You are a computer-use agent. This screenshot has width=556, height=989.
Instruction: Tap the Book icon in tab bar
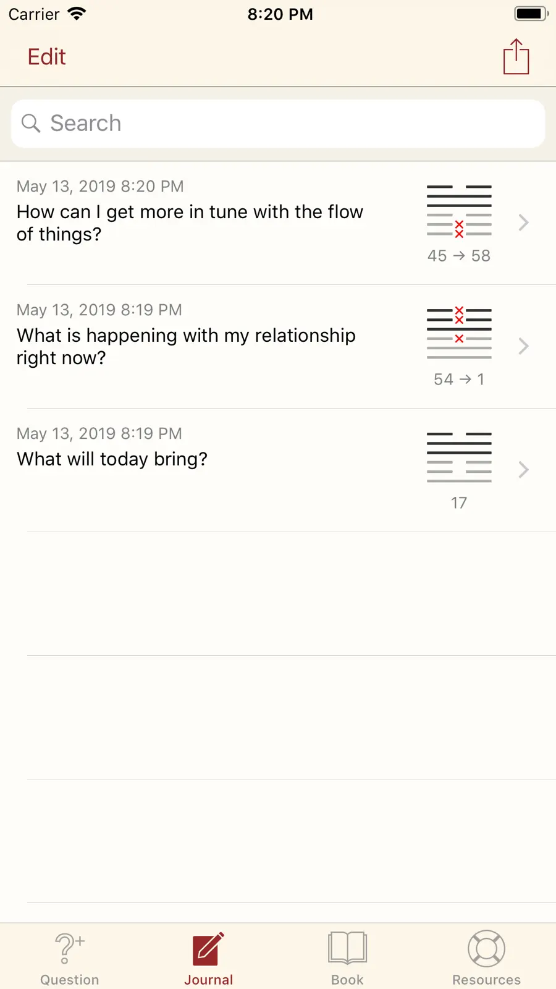point(348,948)
